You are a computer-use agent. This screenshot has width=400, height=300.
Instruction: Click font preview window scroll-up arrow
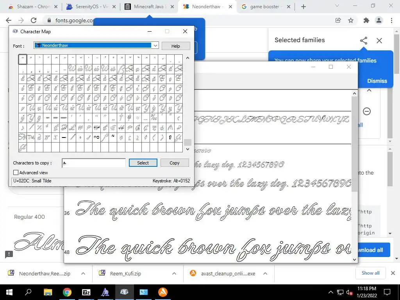(354, 93)
